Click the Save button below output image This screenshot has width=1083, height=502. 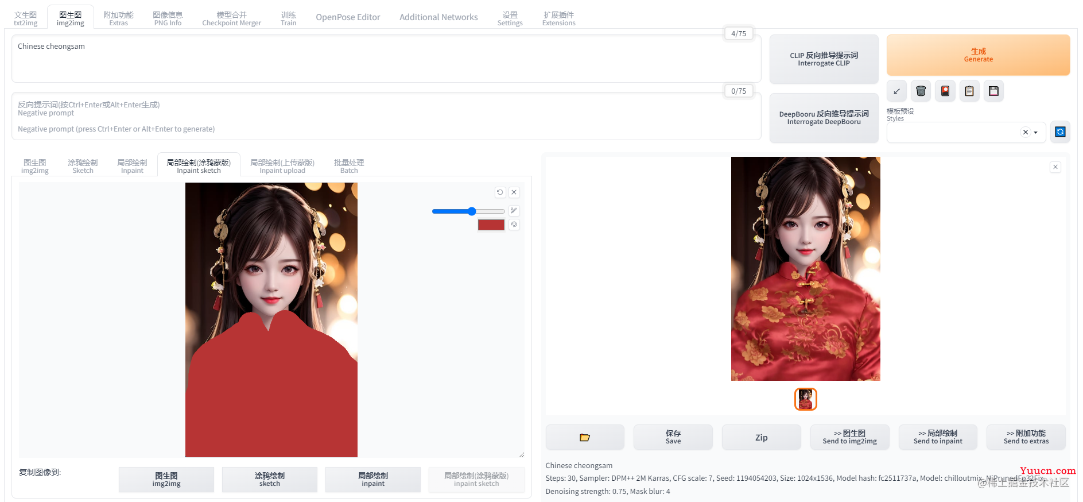tap(673, 437)
